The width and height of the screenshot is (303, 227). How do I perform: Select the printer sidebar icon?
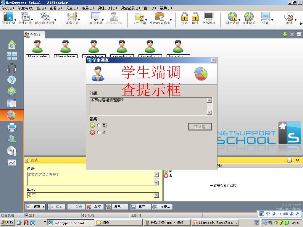[x=12, y=127]
